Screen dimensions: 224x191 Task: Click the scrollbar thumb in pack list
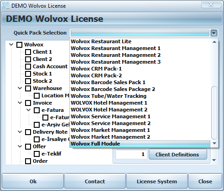[x=214, y=112]
